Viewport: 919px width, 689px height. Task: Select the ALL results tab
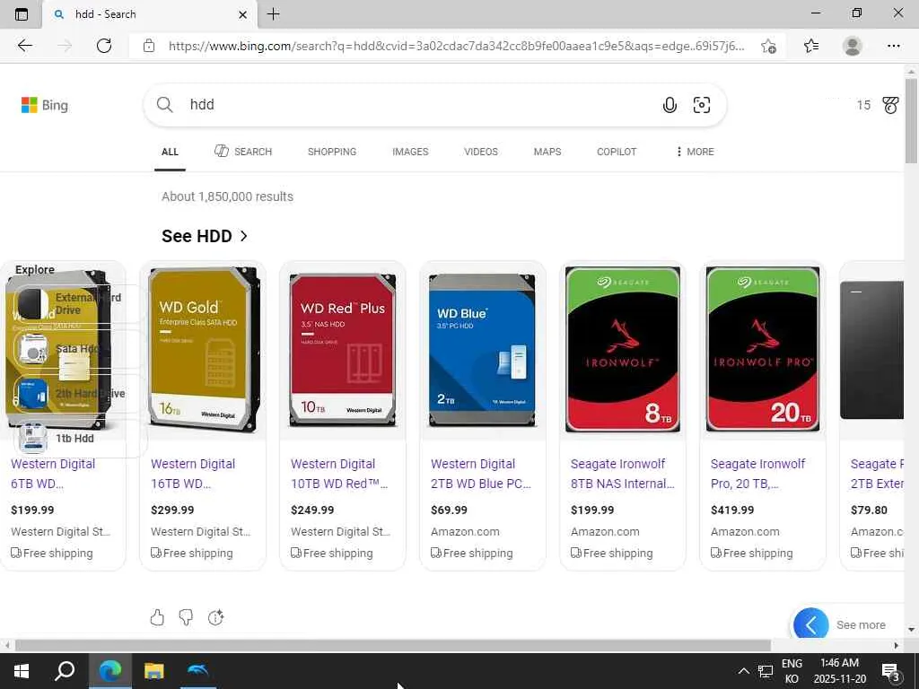click(170, 152)
